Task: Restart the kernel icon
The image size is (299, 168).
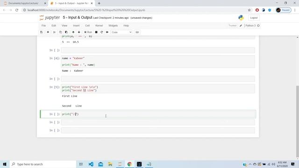Action: 102,32
